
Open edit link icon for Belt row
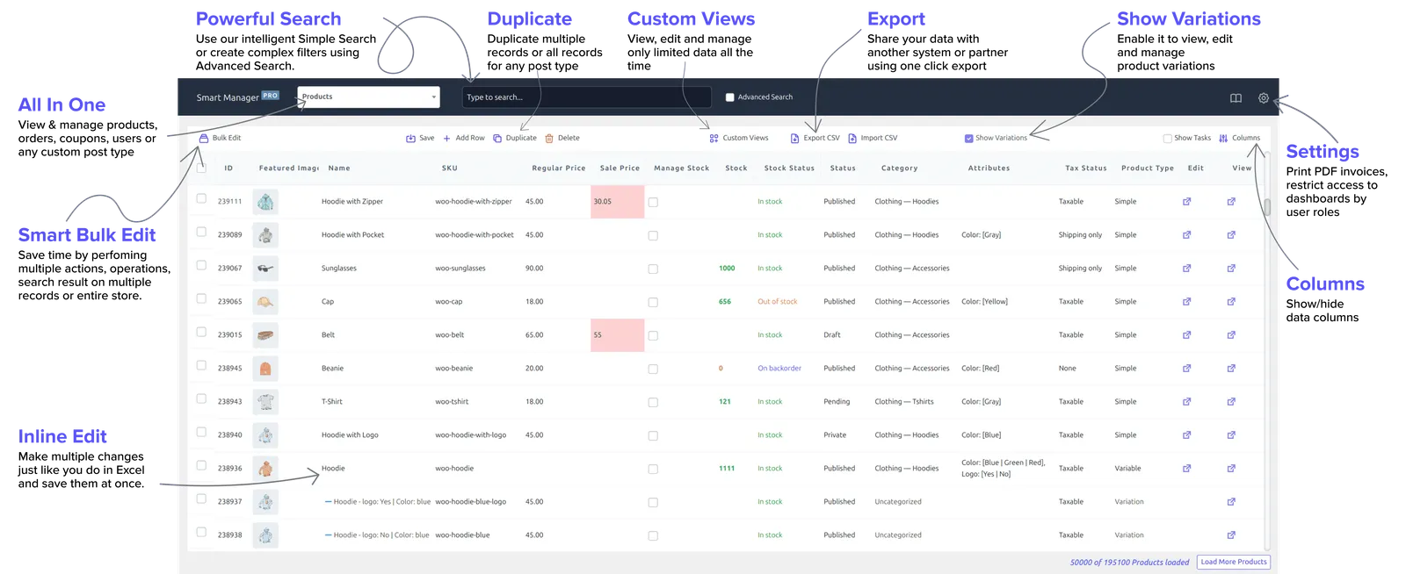(1186, 335)
